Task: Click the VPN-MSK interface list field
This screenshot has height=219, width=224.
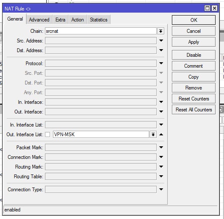Action: coord(101,134)
